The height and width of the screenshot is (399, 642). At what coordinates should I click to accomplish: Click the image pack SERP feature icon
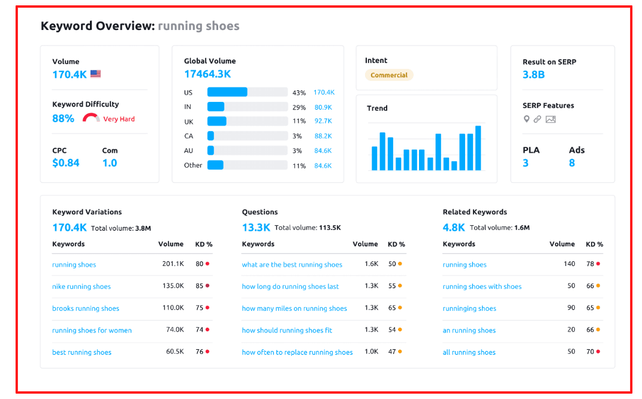pyautogui.click(x=550, y=119)
